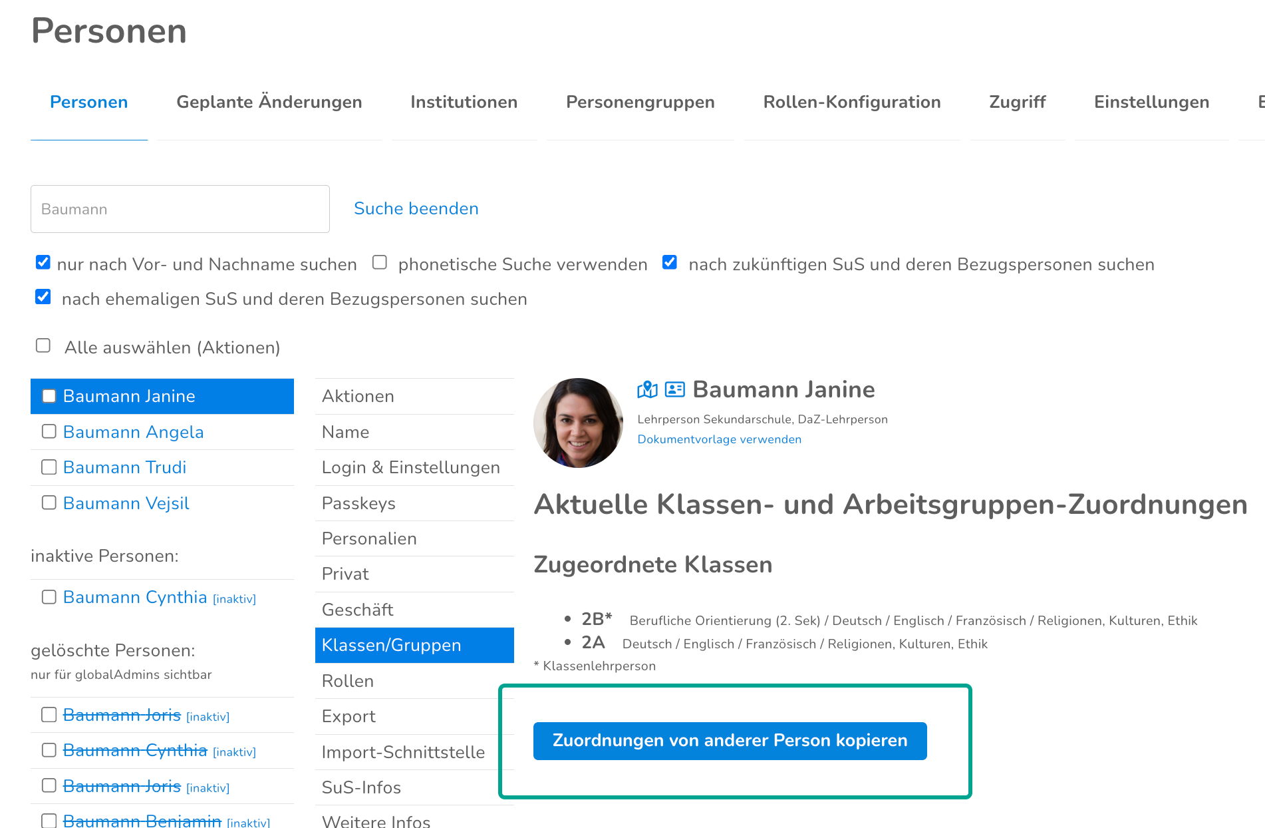
Task: Select Baumann Trudi in the person list
Action: 125,467
